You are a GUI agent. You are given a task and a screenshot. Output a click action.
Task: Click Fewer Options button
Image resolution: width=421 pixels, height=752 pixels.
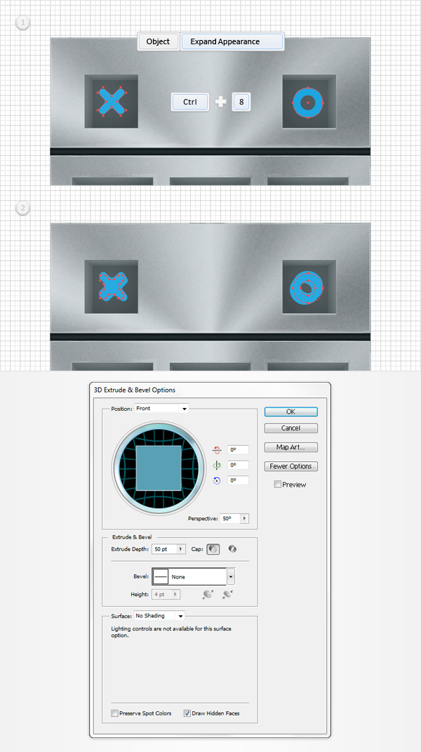[290, 466]
